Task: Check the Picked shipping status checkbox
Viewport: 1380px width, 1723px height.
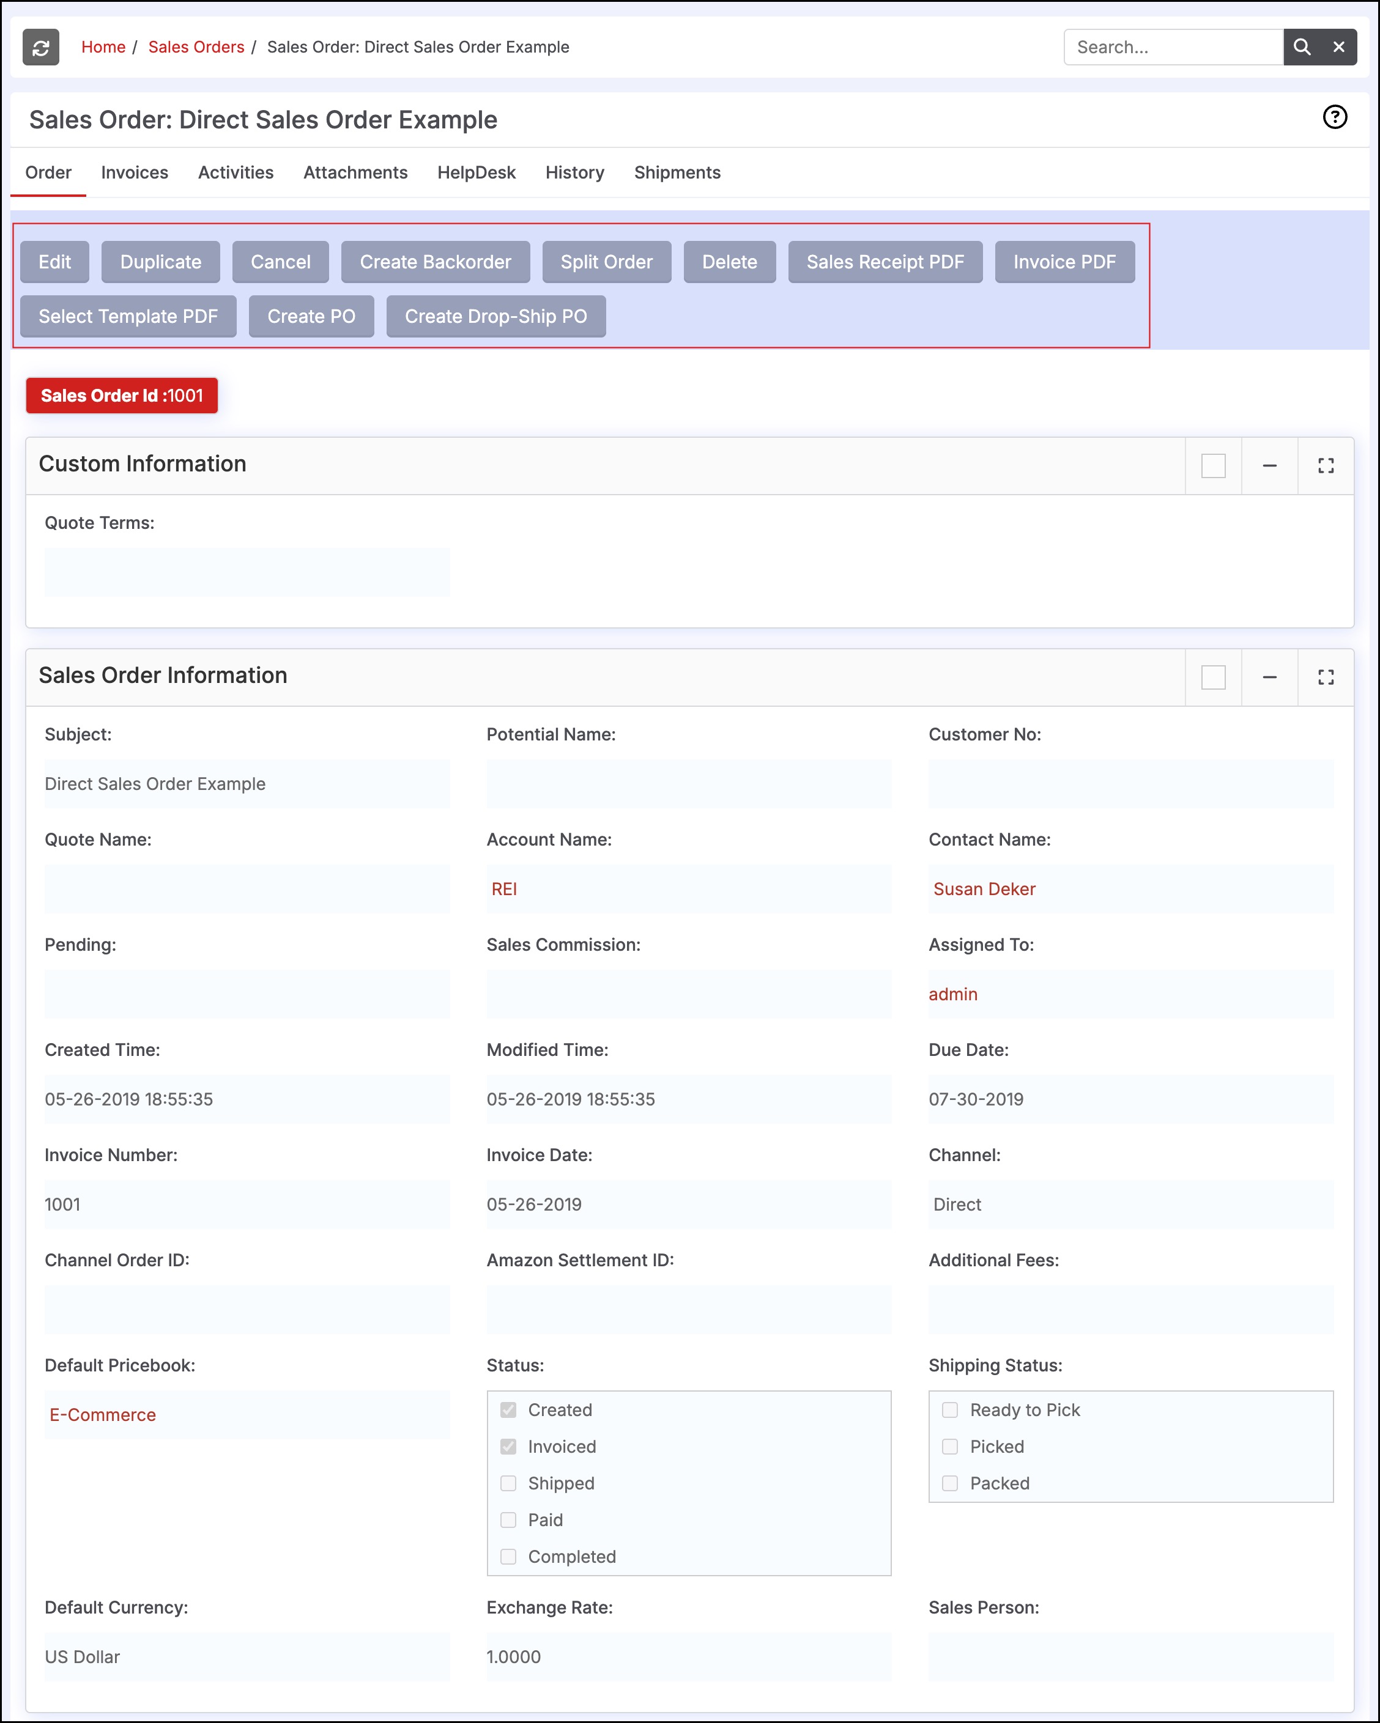Action: (x=950, y=1447)
